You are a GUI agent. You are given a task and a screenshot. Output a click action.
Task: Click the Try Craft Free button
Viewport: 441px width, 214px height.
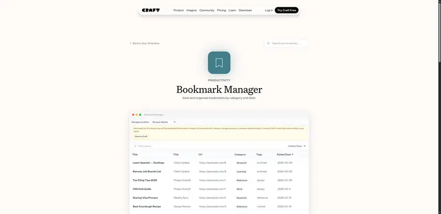click(x=287, y=10)
